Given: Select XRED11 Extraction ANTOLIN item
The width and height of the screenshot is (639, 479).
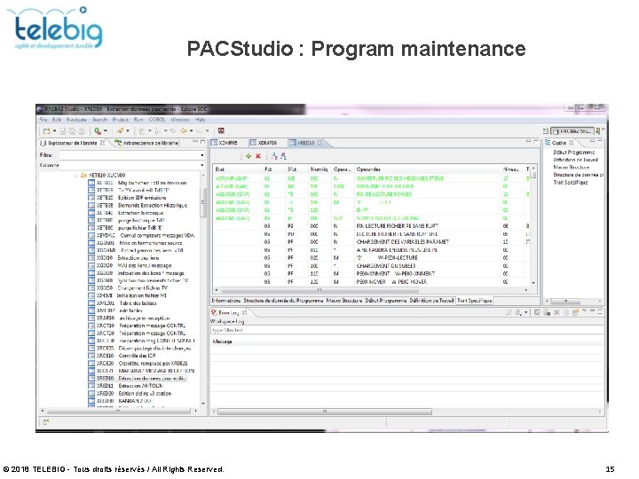Looking at the screenshot, I should pyautogui.click(x=126, y=386).
